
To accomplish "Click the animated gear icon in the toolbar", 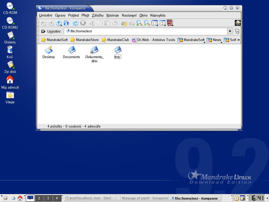I will [237, 23].
